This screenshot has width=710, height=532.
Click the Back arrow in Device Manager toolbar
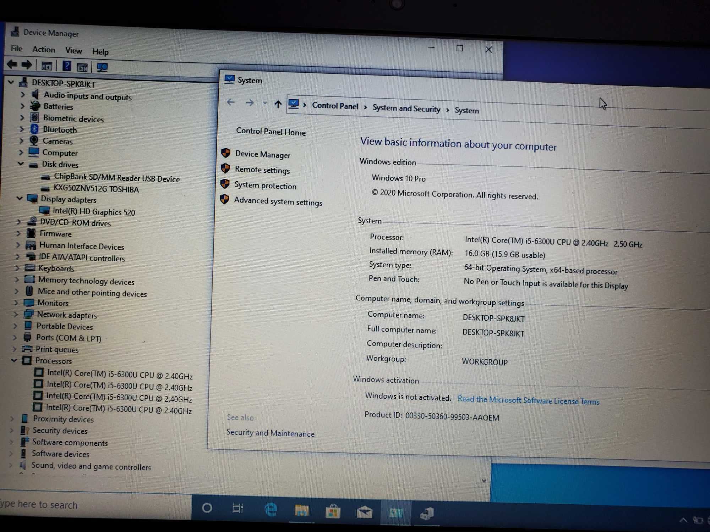tap(12, 65)
